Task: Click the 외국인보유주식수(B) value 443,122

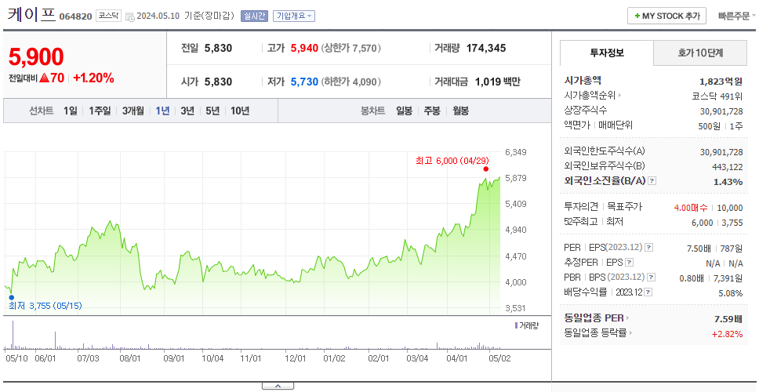Action: pyautogui.click(x=728, y=166)
